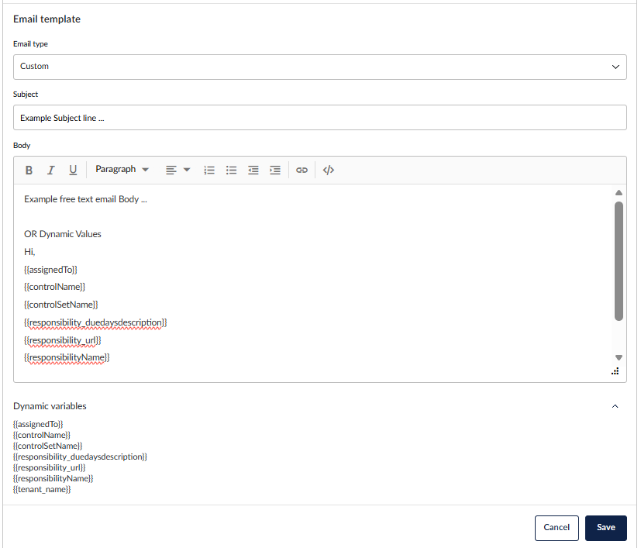Click the Save button
Image resolution: width=641 pixels, height=548 pixels.
pyautogui.click(x=605, y=528)
